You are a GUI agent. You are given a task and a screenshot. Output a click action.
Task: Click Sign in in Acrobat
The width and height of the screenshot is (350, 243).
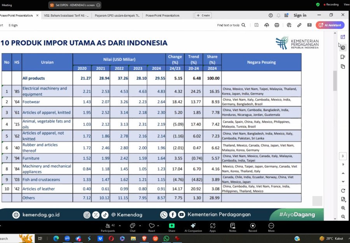300,16
